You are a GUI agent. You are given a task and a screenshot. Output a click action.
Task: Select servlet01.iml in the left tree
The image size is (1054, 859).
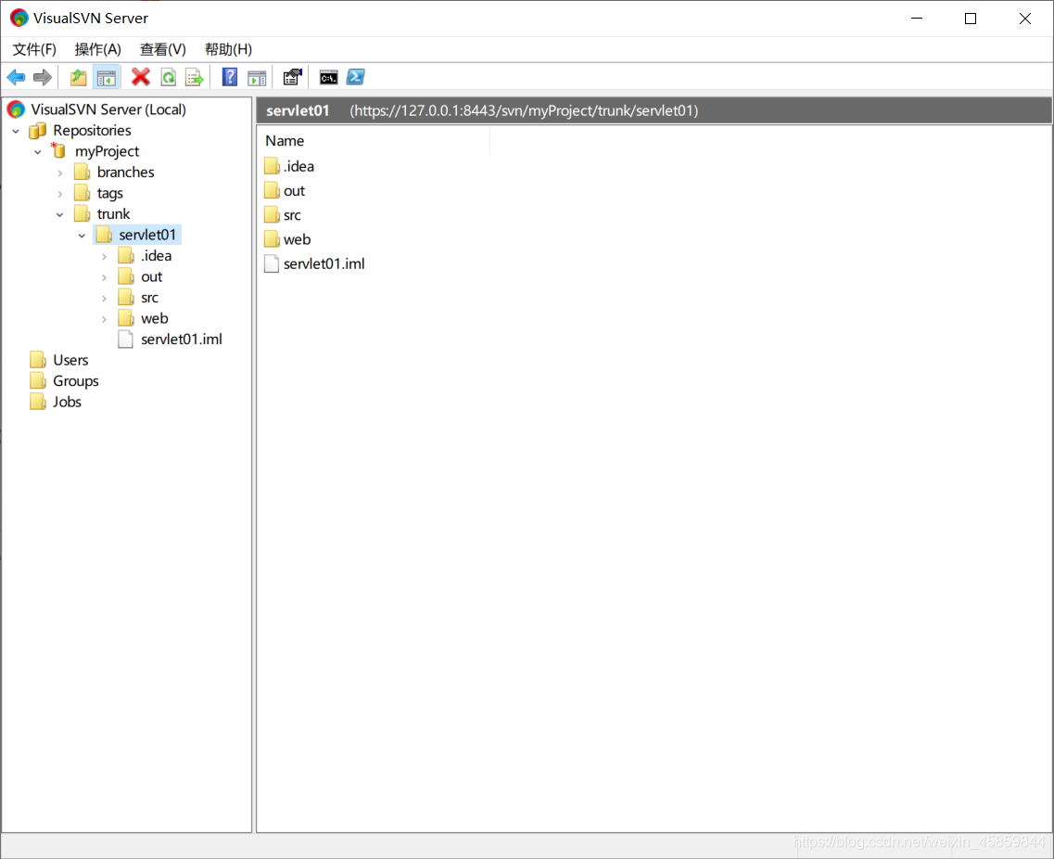click(x=182, y=339)
